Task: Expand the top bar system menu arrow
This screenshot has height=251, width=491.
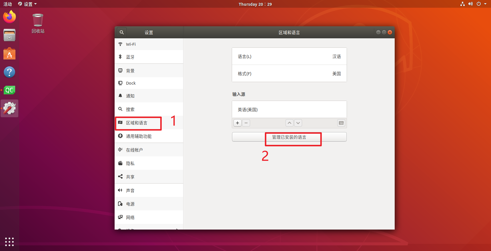Action: [x=485, y=4]
